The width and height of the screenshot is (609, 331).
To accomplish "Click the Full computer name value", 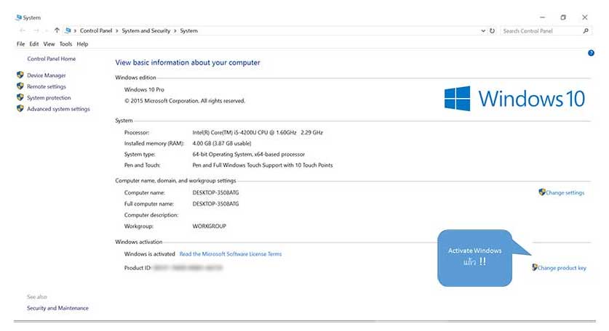I will [x=215, y=204].
